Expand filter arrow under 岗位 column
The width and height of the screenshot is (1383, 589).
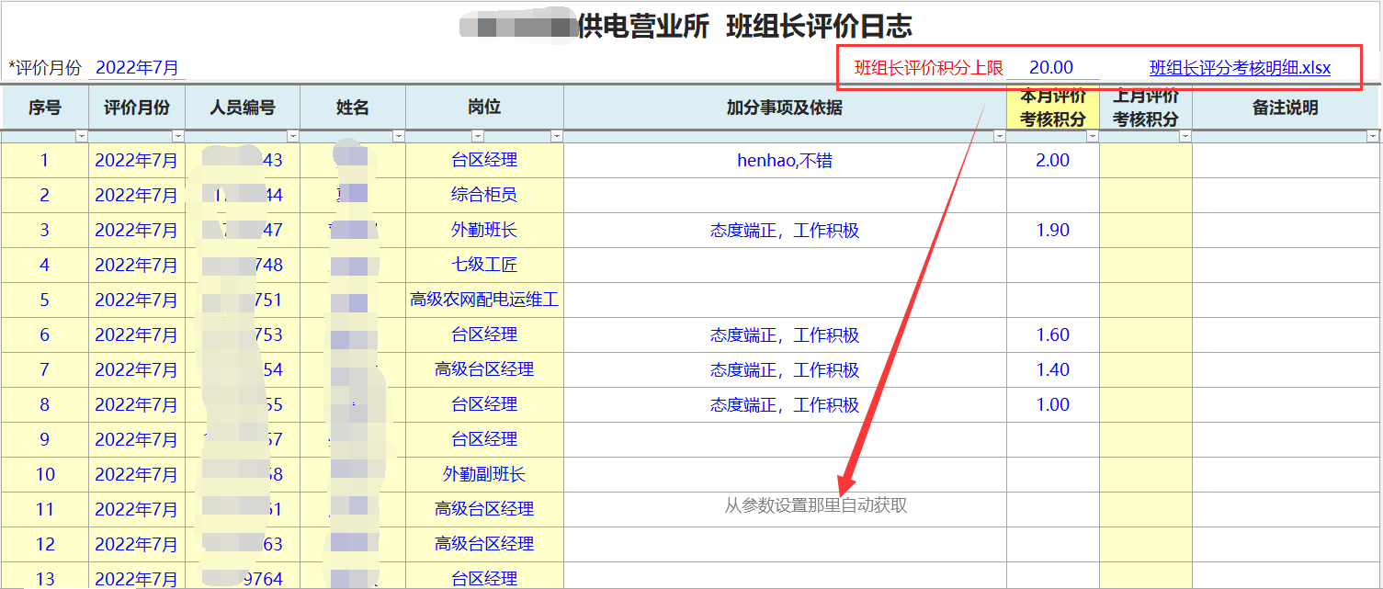point(557,136)
